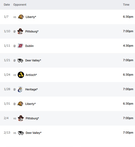Click the Antioch yellow A logo
The image size is (135, 147).
pos(21,75)
